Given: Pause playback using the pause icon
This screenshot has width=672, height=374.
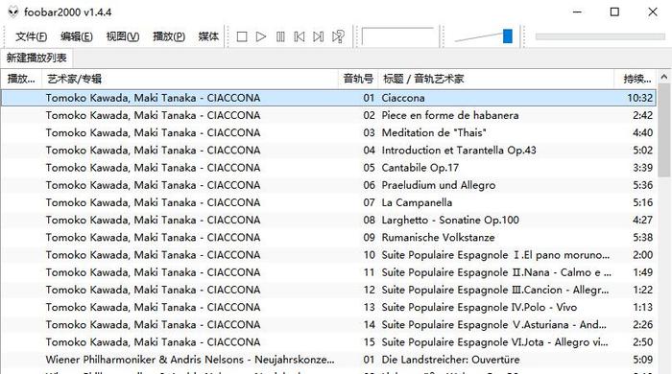Looking at the screenshot, I should pos(280,36).
